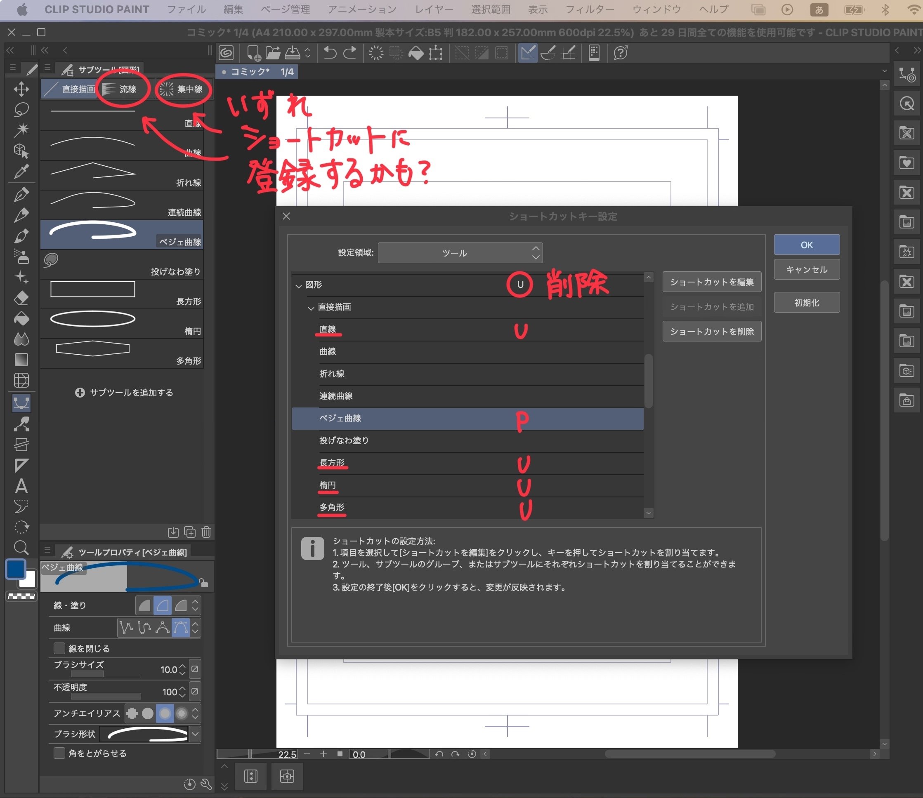Image resolution: width=923 pixels, height=798 pixels.
Task: Click the Redo icon in command bar
Action: [x=350, y=53]
